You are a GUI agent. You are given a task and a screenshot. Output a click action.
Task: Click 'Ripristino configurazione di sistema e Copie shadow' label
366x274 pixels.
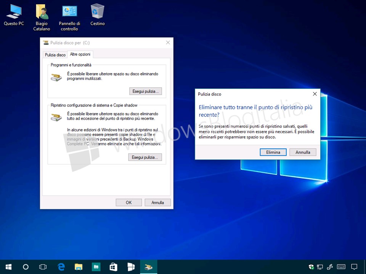[x=94, y=105]
